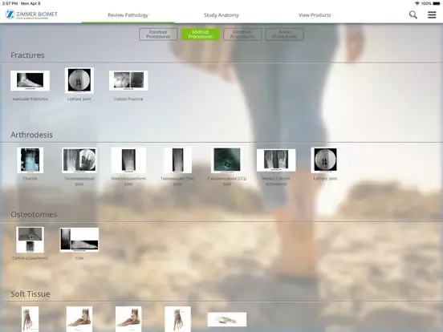Tap the 2:57 PM clock in status bar
The width and height of the screenshot is (443, 332).
click(x=10, y=3)
